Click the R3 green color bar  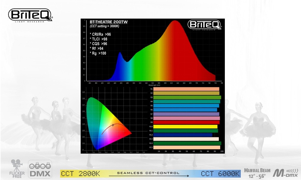pyautogui.click(x=187, y=97)
